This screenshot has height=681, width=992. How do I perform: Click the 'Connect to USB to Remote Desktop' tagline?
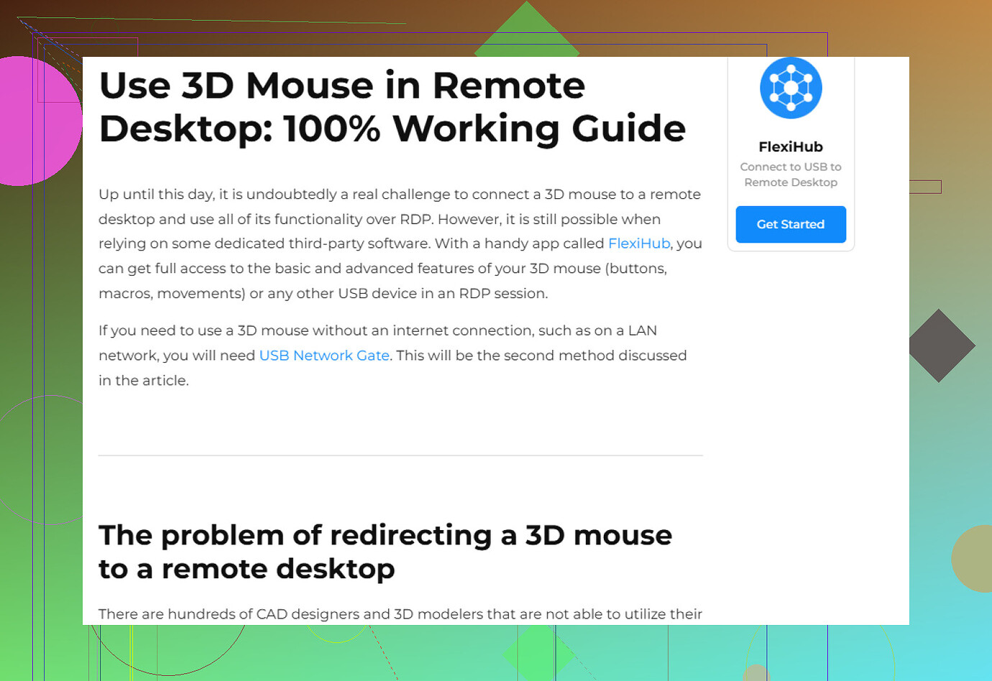point(791,175)
